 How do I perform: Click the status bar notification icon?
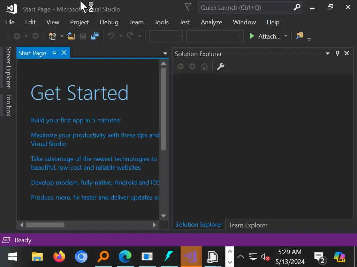tap(6, 240)
